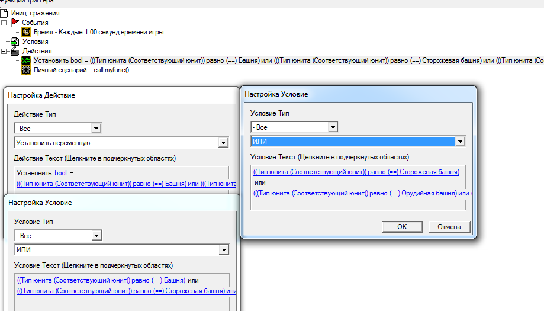This screenshot has height=311, width=544.
Task: Confirm the condition dialog with ОК
Action: point(402,227)
